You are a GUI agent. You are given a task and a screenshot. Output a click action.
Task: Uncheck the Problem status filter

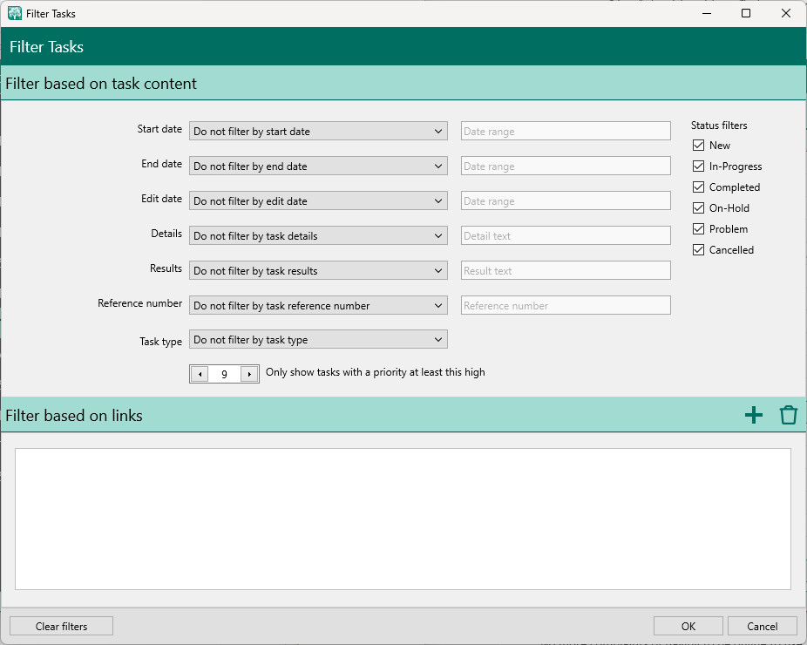point(698,229)
